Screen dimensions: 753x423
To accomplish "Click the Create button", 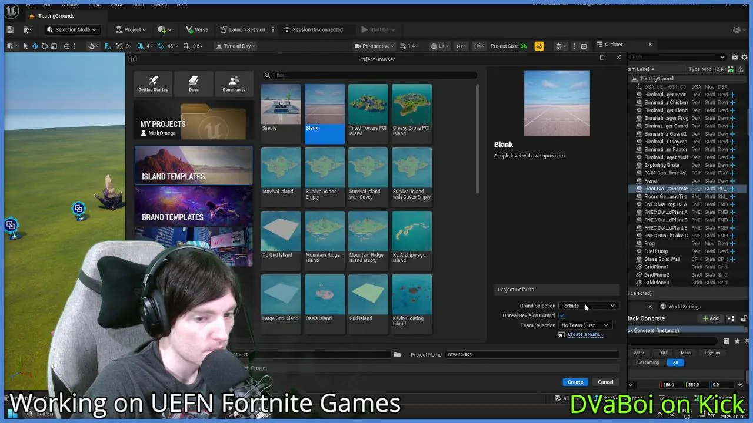I will 575,382.
